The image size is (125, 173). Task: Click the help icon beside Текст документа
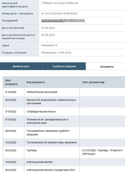pos(103,82)
